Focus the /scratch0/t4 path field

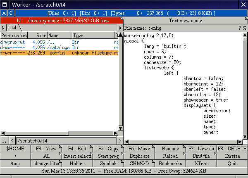click(66, 140)
